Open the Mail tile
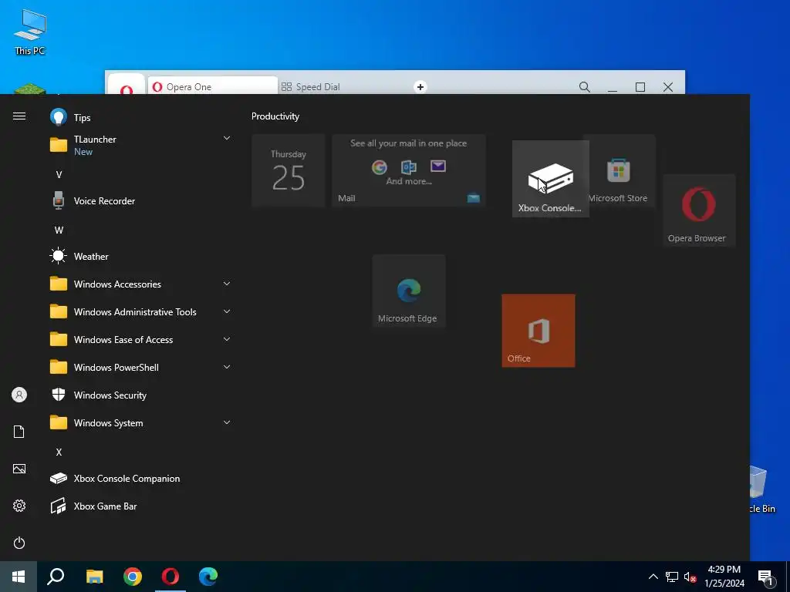This screenshot has height=592, width=790. point(409,170)
